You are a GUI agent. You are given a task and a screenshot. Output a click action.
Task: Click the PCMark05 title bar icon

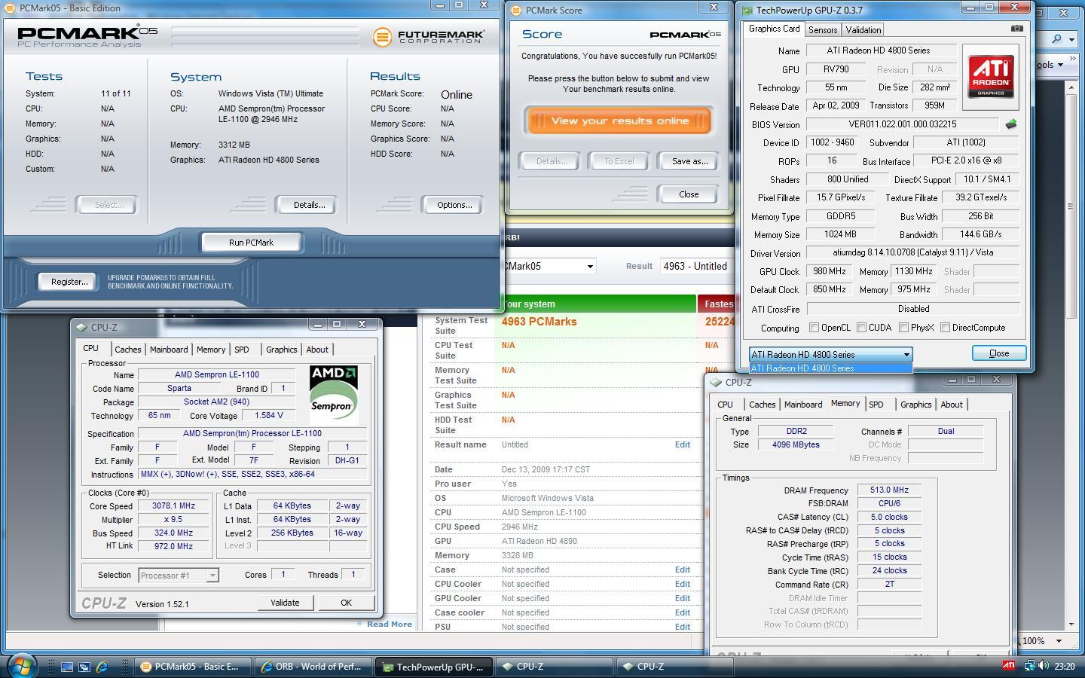(11, 8)
